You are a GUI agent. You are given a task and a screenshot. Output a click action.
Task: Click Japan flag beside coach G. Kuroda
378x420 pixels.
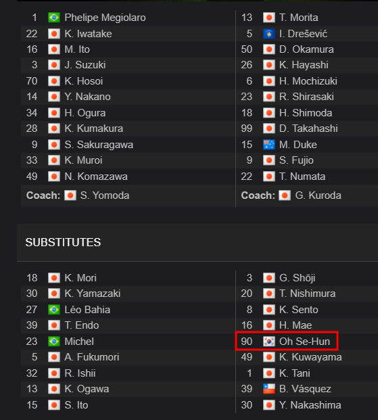pyautogui.click(x=285, y=195)
